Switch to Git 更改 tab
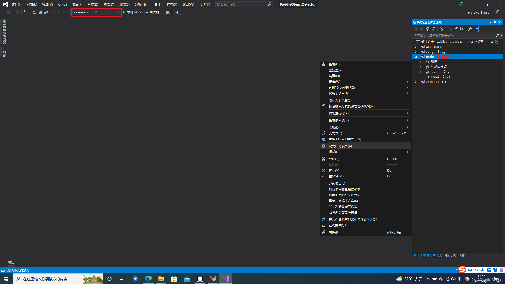 tap(451, 255)
